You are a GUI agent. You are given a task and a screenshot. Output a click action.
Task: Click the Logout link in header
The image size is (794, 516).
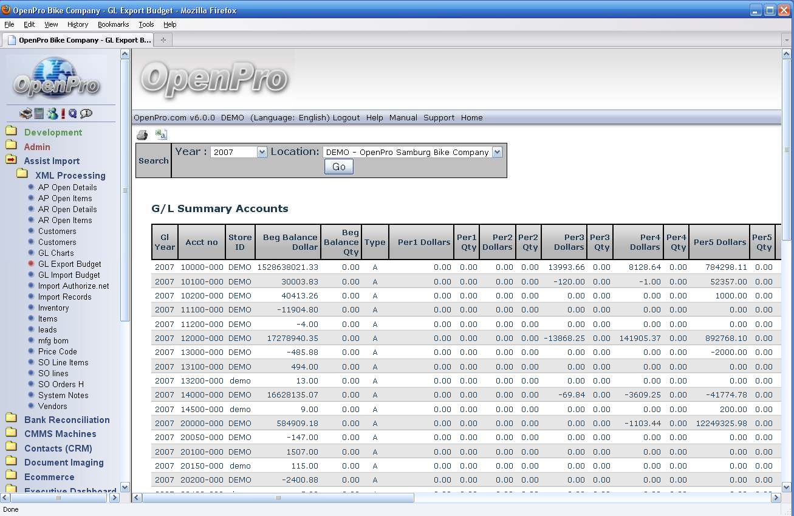point(346,118)
